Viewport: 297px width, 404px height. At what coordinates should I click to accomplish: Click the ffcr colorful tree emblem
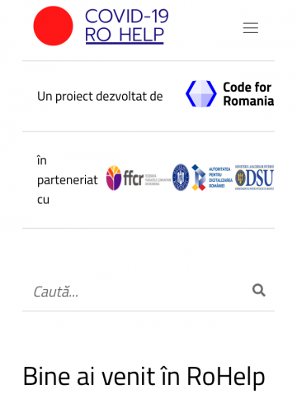click(x=114, y=178)
